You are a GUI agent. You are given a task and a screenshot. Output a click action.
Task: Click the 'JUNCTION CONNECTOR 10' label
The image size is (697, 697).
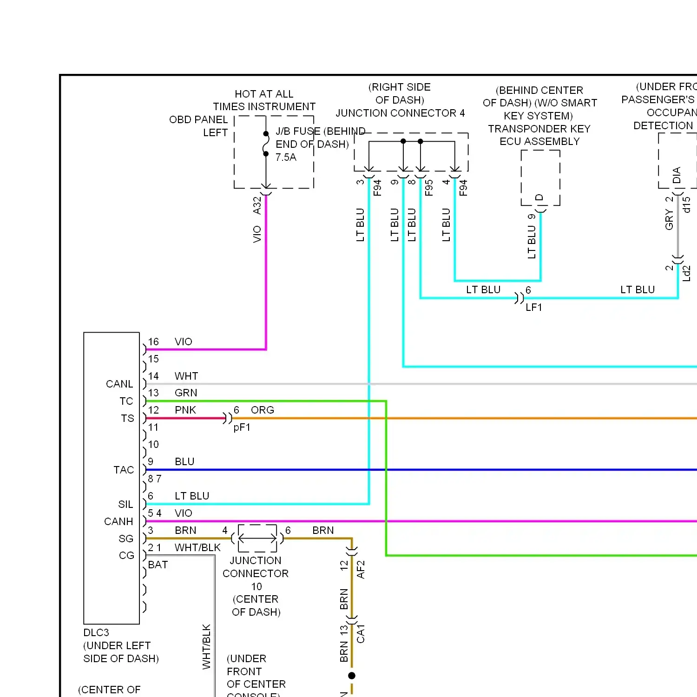[x=256, y=574]
